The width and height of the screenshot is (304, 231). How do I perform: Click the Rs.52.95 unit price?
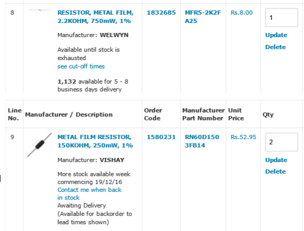243,137
